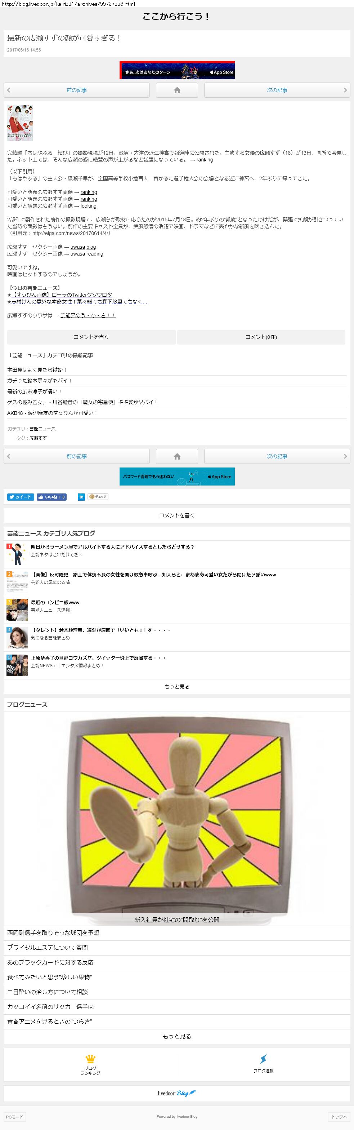Go to 次の記事 at top
The height and width of the screenshot is (1130, 354).
(277, 90)
